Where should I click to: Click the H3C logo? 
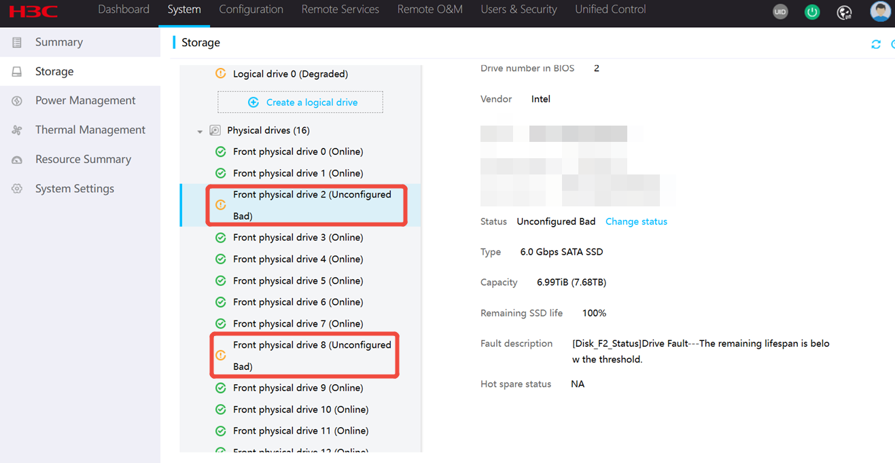33,11
